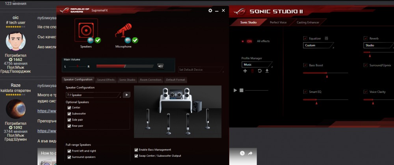Close the SupremeFX window
The height and width of the screenshot is (165, 394).
pos(223,11)
